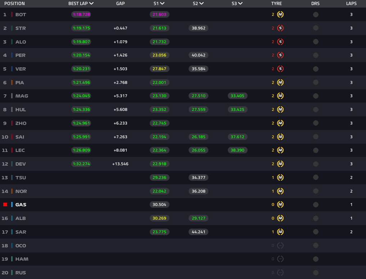Click Ocon's greyed-out tyre icon
Screen dimensions: 366x279
tap(280, 246)
